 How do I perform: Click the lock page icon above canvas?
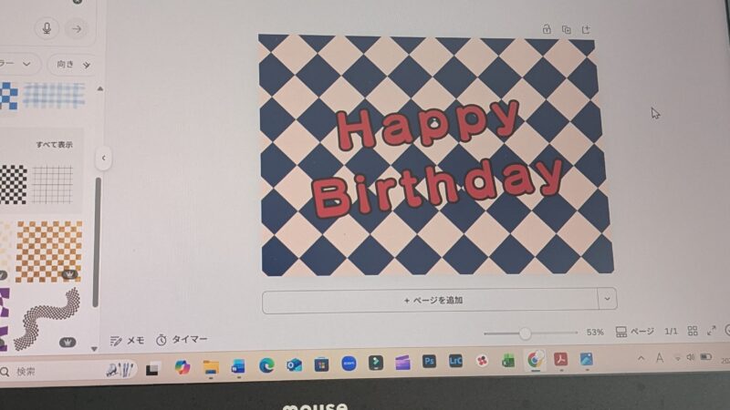[x=547, y=29]
